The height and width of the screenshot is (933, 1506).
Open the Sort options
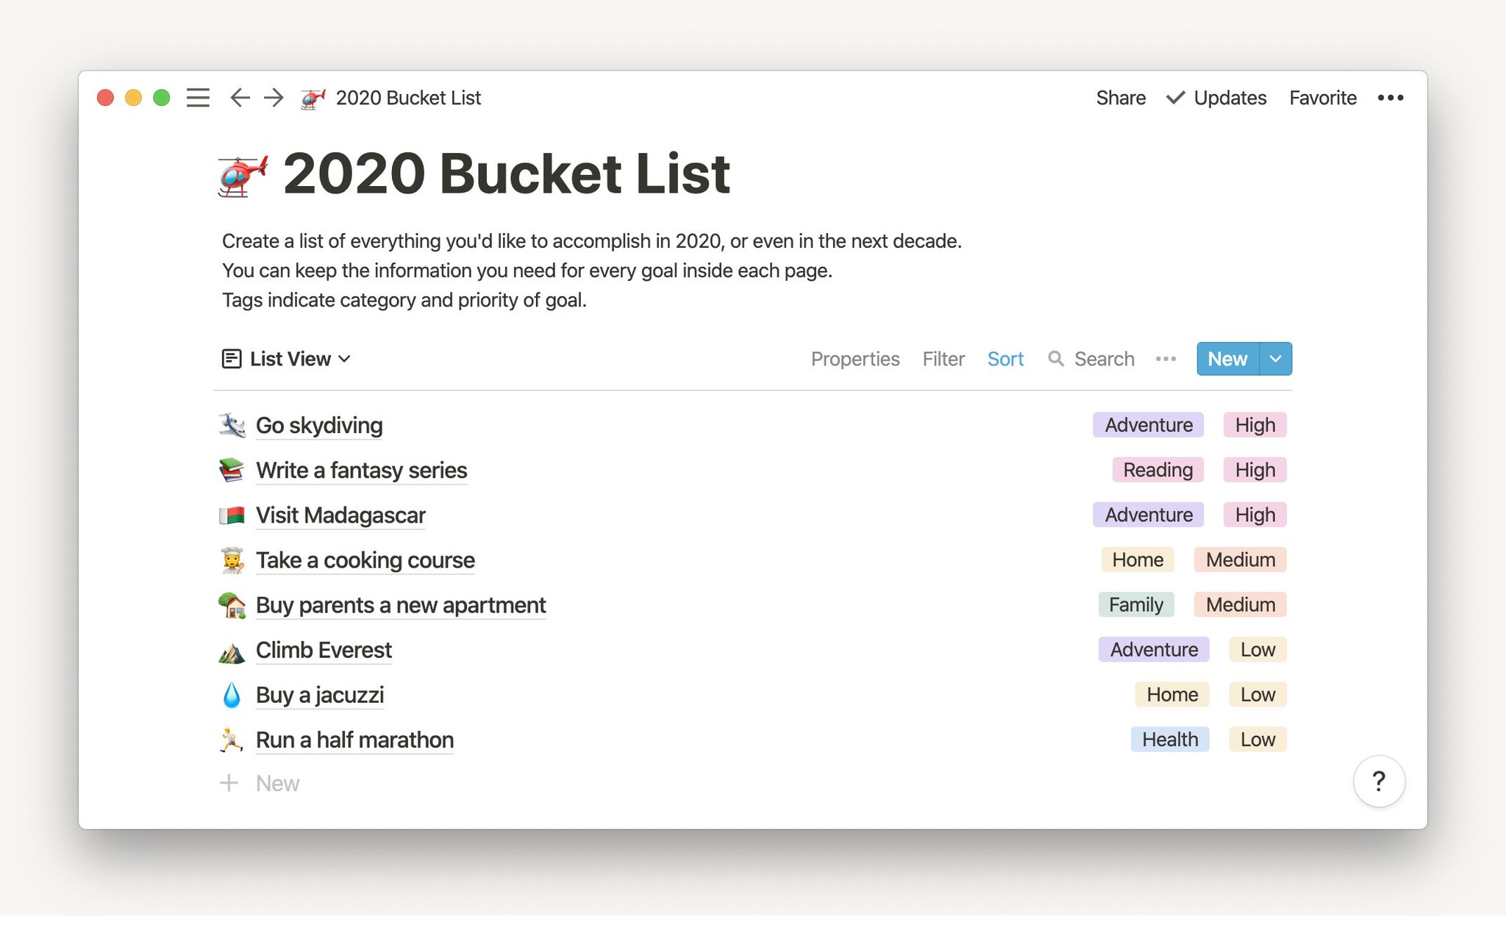pyautogui.click(x=1005, y=359)
